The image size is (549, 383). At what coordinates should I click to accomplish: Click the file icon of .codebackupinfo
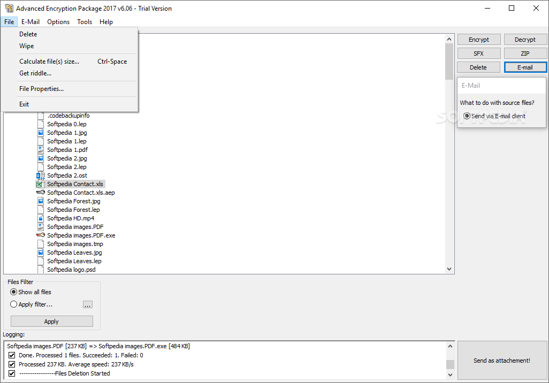coord(41,116)
